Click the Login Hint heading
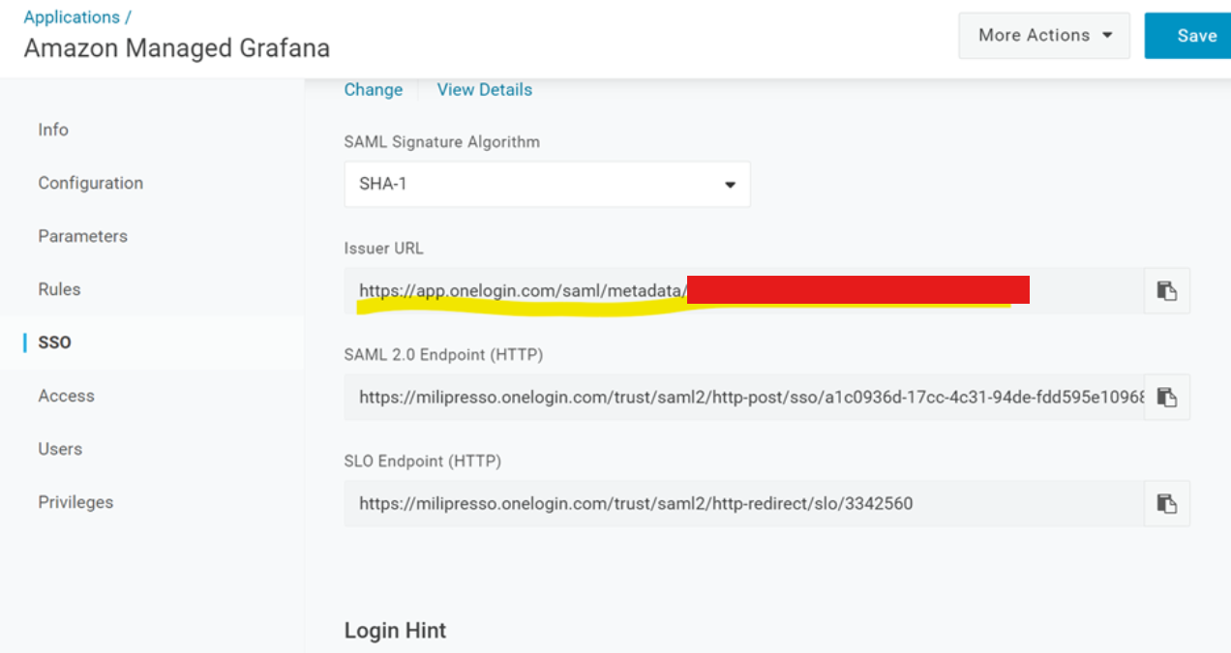This screenshot has height=653, width=1231. point(395,631)
